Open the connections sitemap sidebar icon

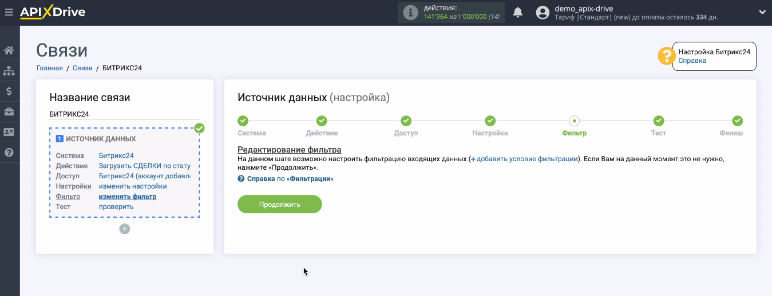tap(9, 71)
